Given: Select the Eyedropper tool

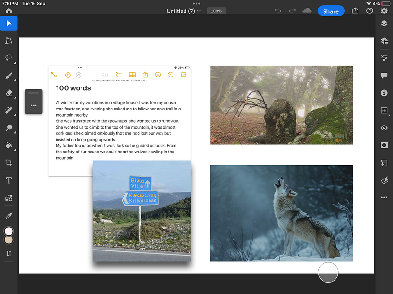Looking at the screenshot, I should (9, 215).
